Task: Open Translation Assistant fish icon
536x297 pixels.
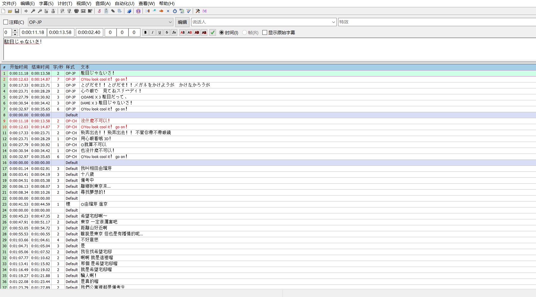Action: tap(161, 11)
